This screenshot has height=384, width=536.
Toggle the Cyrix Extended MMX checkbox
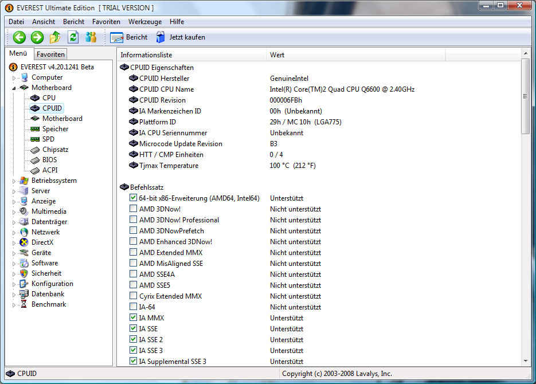click(x=134, y=296)
